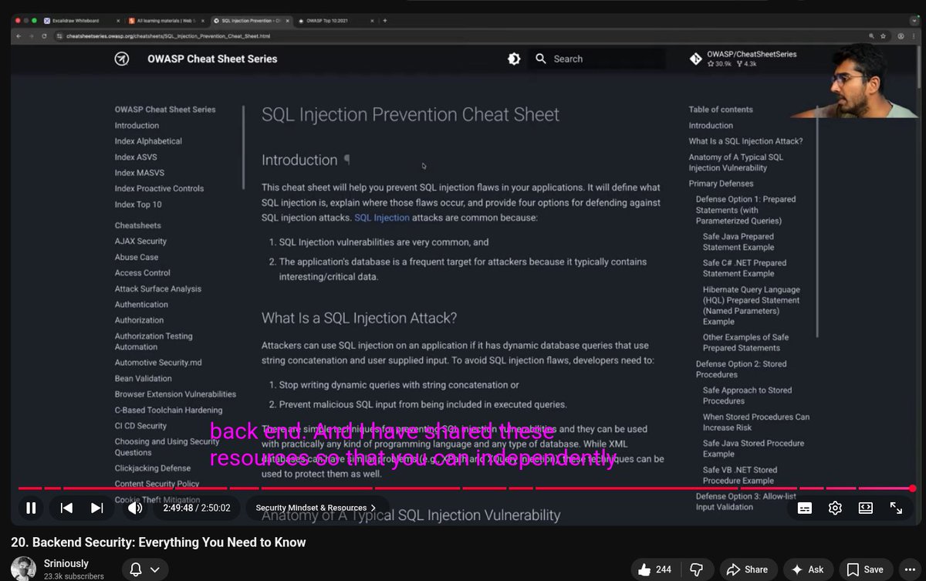Jump to Primary Defenses in table of contents
This screenshot has width=926, height=581.
(721, 184)
